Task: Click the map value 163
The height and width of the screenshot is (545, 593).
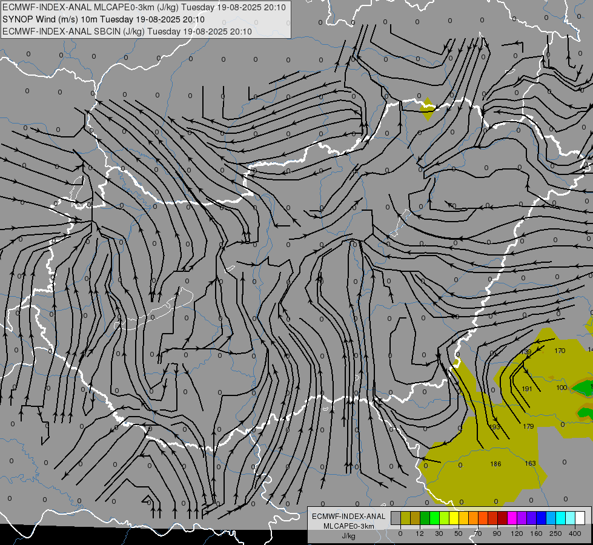Action: coord(530,463)
